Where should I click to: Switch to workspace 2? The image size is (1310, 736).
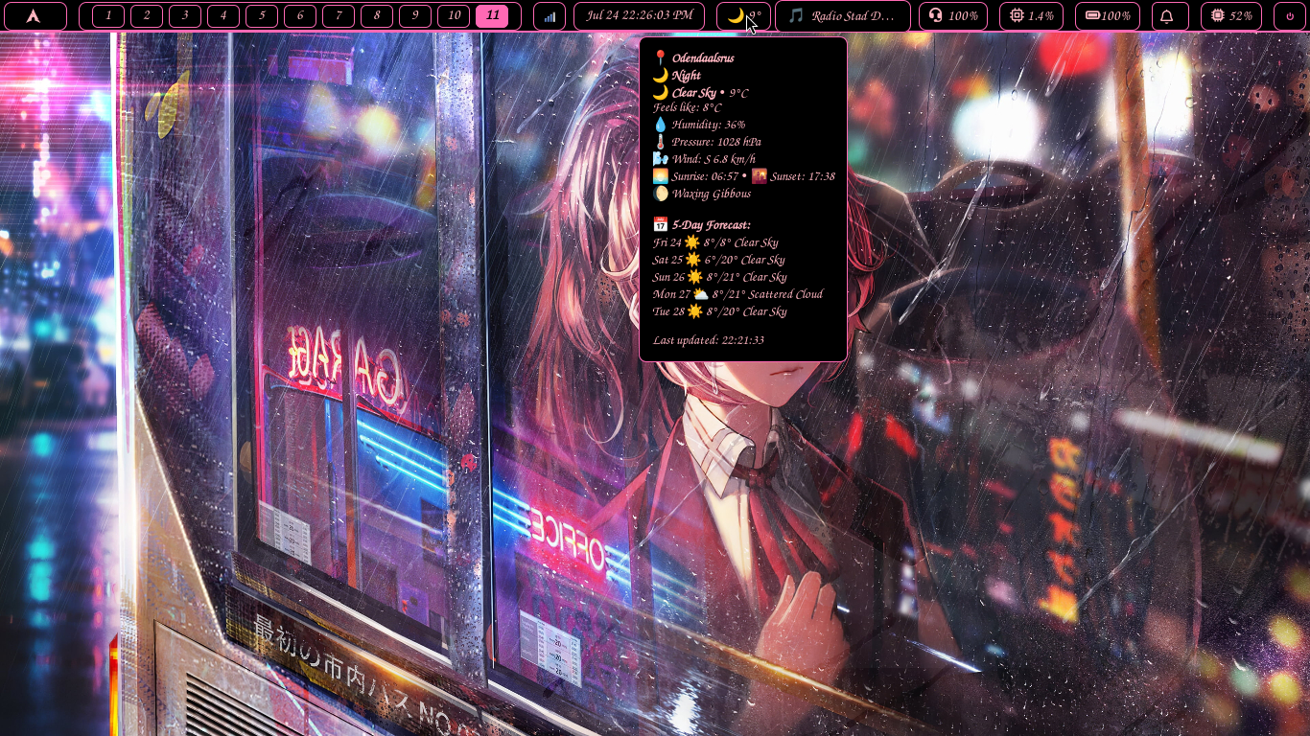click(x=147, y=15)
